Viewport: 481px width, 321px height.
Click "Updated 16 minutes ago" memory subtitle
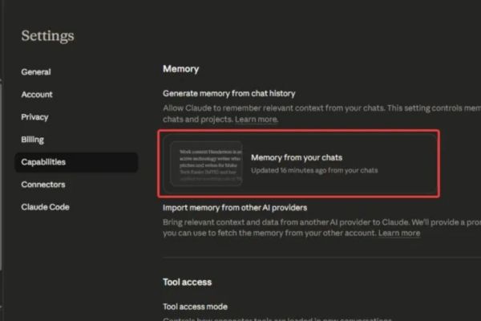pos(314,170)
